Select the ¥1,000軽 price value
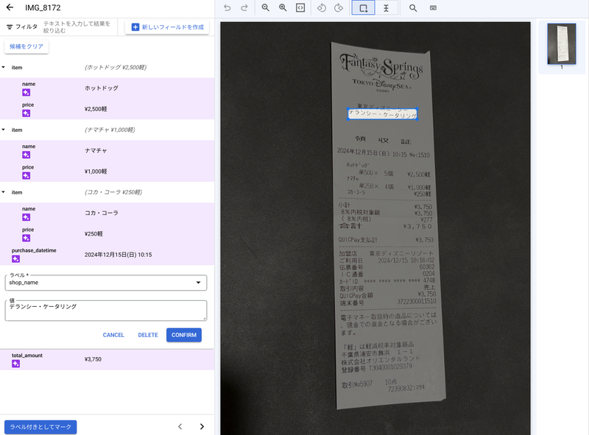The width and height of the screenshot is (589, 435). coord(96,171)
